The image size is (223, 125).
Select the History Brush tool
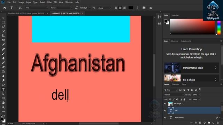pos(3,62)
